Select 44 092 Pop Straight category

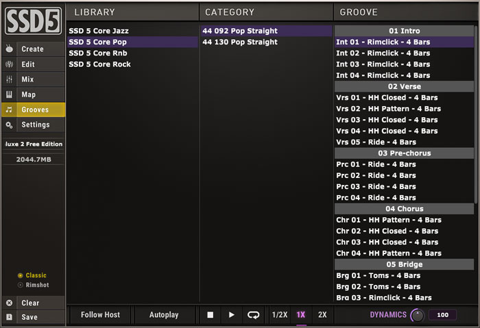(266, 31)
